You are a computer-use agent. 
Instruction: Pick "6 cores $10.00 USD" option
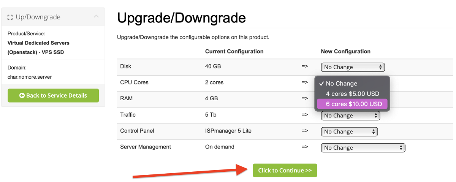click(353, 104)
